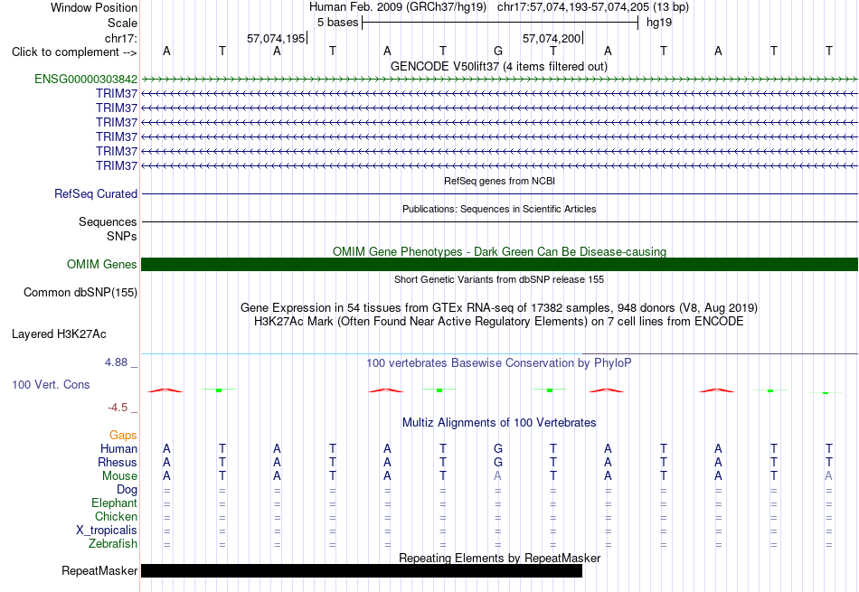Click the black RepeatMasker item bar

pos(362,570)
